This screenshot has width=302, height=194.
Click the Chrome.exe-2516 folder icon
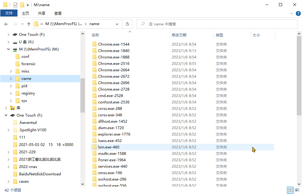coord(94,63)
